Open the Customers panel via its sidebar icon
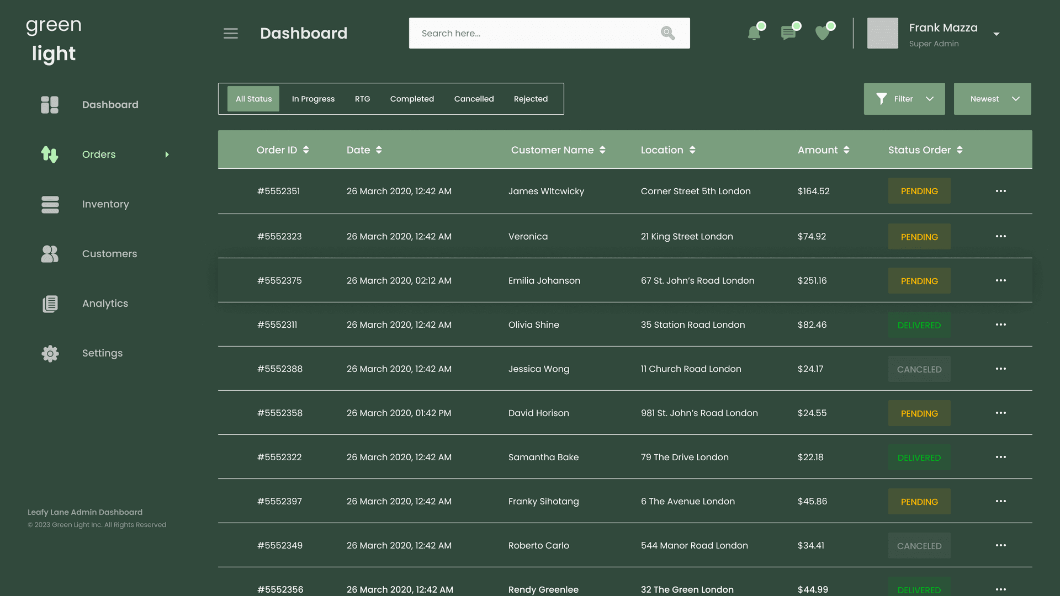The image size is (1060, 596). click(x=50, y=254)
